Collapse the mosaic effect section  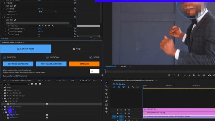2,17
